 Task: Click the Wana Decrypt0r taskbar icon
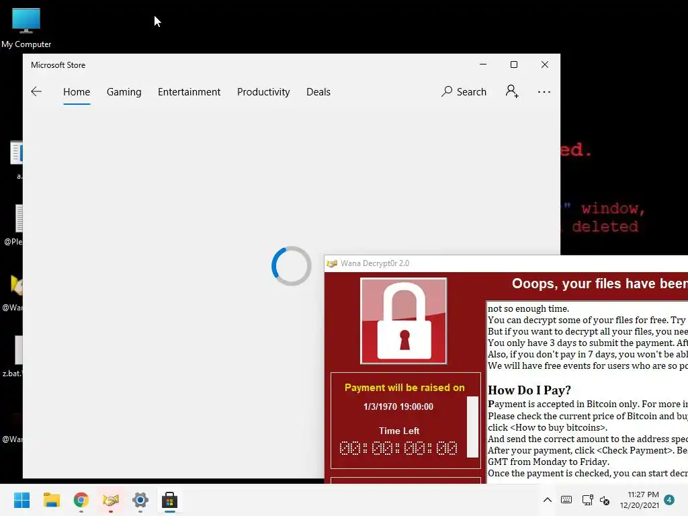tap(111, 500)
